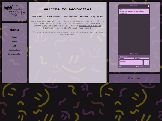Click the 'Shout form' heading link
The height and width of the screenshot is (121, 162).
point(134,54)
